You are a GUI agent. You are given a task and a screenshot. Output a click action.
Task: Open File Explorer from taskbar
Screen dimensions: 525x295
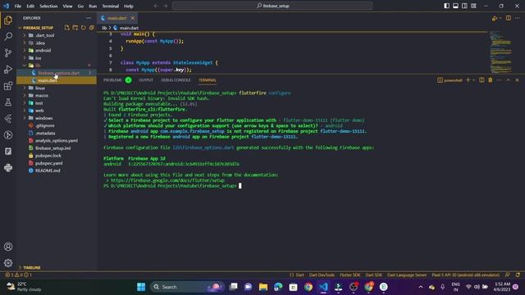click(x=263, y=287)
